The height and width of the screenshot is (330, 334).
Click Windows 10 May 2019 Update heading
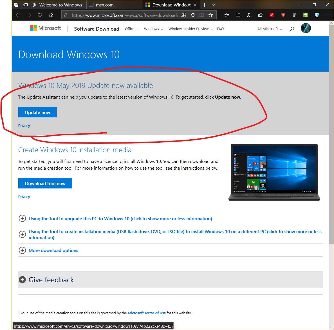tap(86, 85)
